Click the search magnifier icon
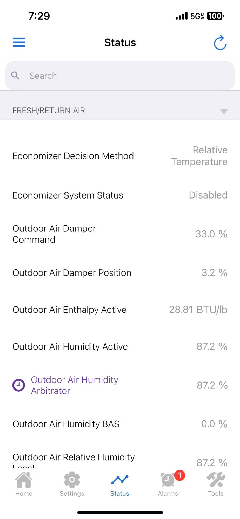Screen dimensions: 240x519 coord(15,76)
